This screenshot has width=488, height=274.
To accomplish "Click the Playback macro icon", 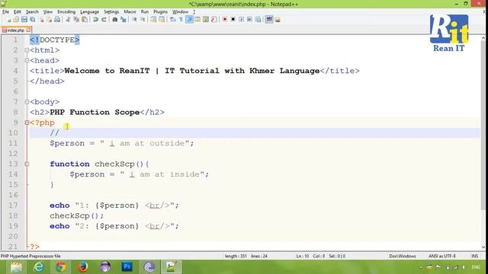I will (241, 20).
